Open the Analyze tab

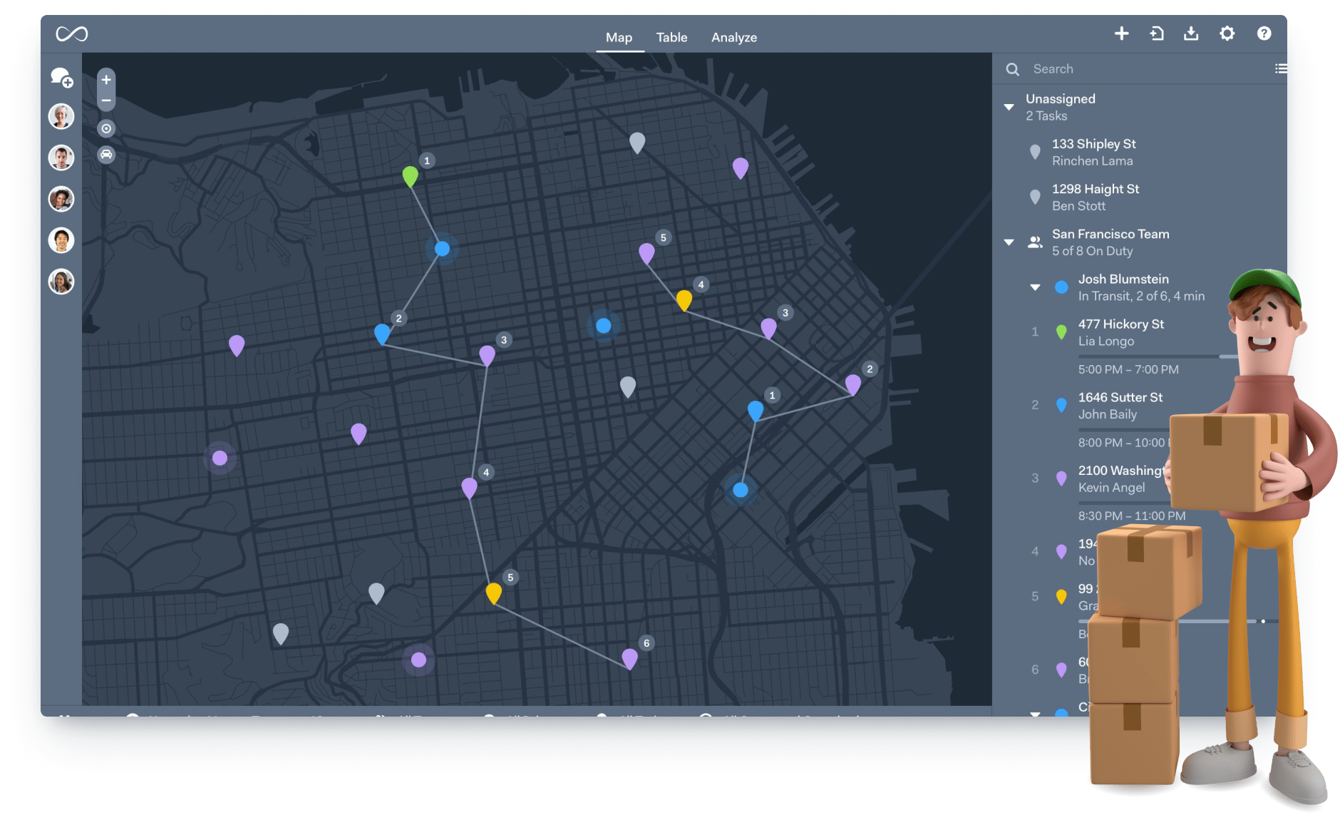click(x=734, y=37)
